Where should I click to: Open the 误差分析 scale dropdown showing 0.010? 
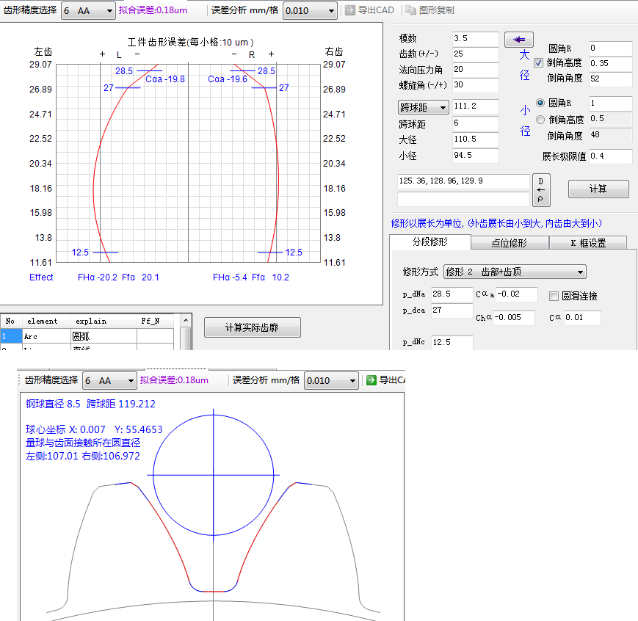coord(309,10)
